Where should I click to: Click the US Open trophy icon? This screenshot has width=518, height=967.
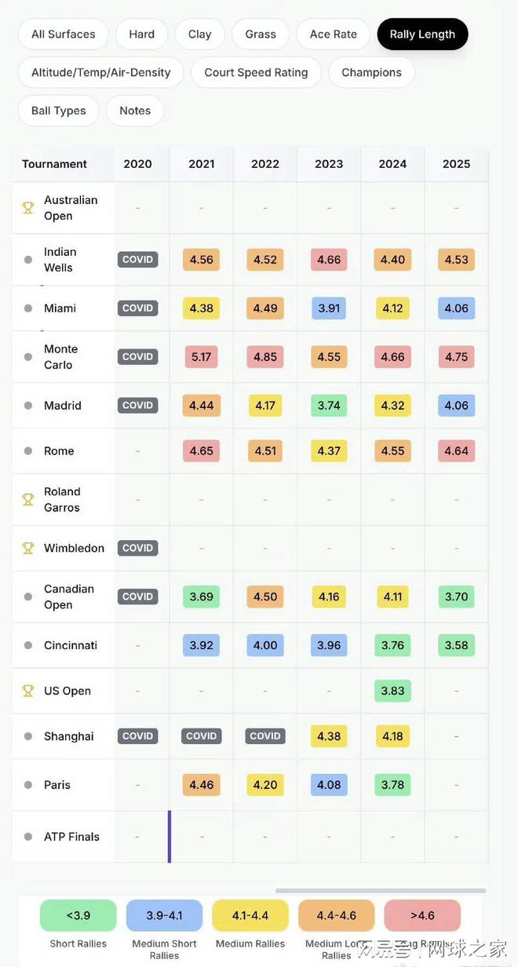coord(28,691)
